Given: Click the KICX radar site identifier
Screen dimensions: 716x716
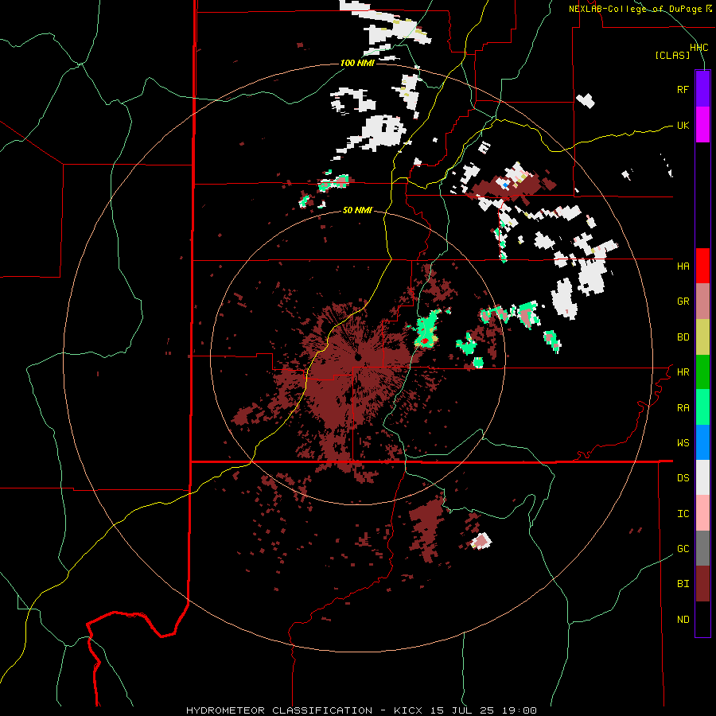Looking at the screenshot, I should 408,710.
